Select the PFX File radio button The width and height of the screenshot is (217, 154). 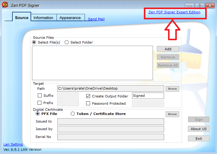pyautogui.click(x=38, y=114)
